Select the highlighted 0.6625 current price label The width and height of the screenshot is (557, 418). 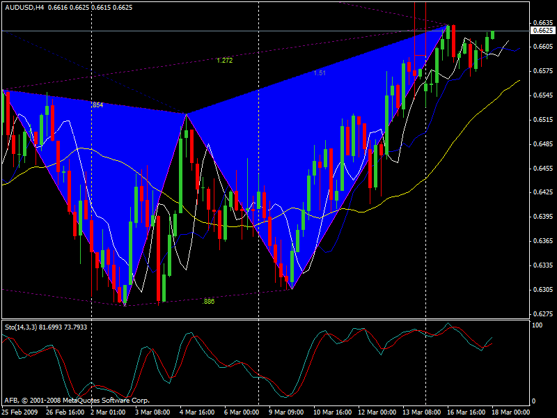pos(542,31)
